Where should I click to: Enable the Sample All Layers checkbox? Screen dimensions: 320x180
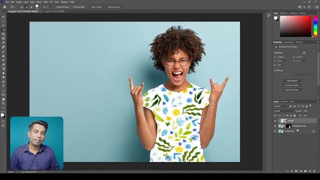54,7
